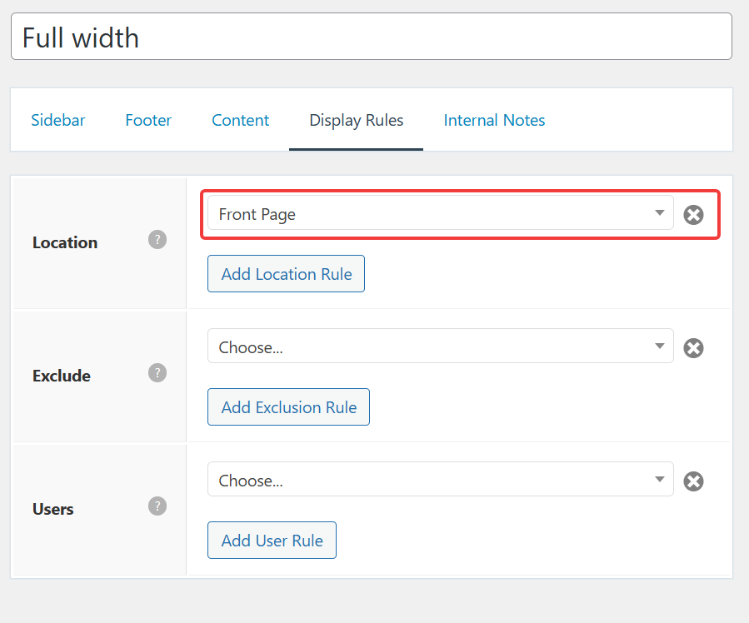Remove the Front Page location rule
The height and width of the screenshot is (623, 749).
click(x=693, y=215)
